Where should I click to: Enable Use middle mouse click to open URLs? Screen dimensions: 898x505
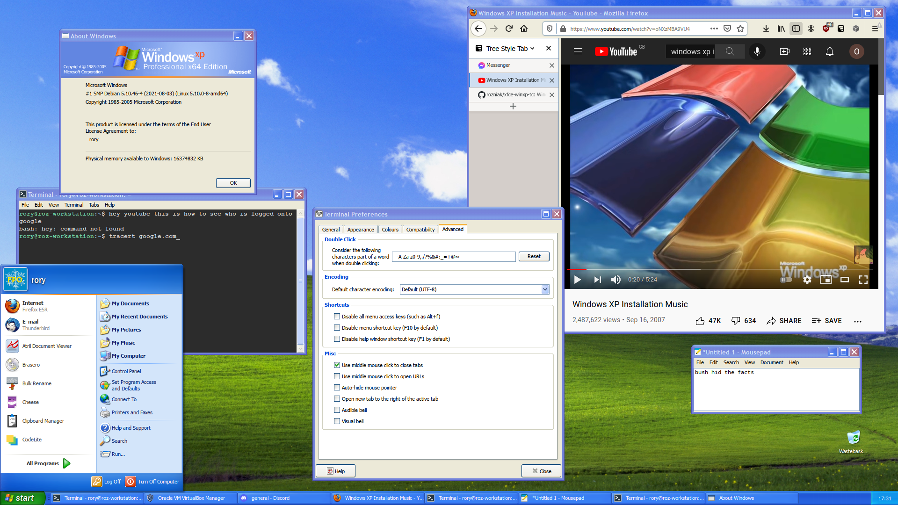click(x=337, y=376)
